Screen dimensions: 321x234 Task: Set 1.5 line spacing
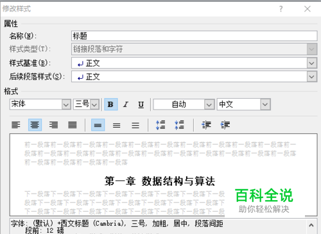[x=117, y=125]
